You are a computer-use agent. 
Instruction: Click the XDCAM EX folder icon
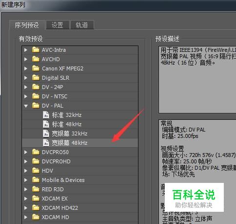coord(36,198)
